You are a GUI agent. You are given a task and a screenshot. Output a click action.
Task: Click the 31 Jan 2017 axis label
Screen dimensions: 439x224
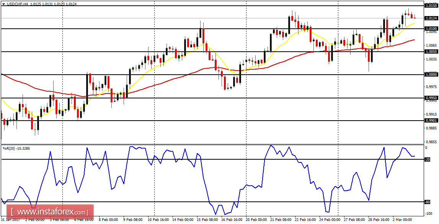click(11, 221)
